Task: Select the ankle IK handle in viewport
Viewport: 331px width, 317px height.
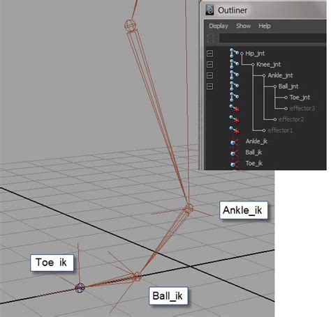Action: 189,208
